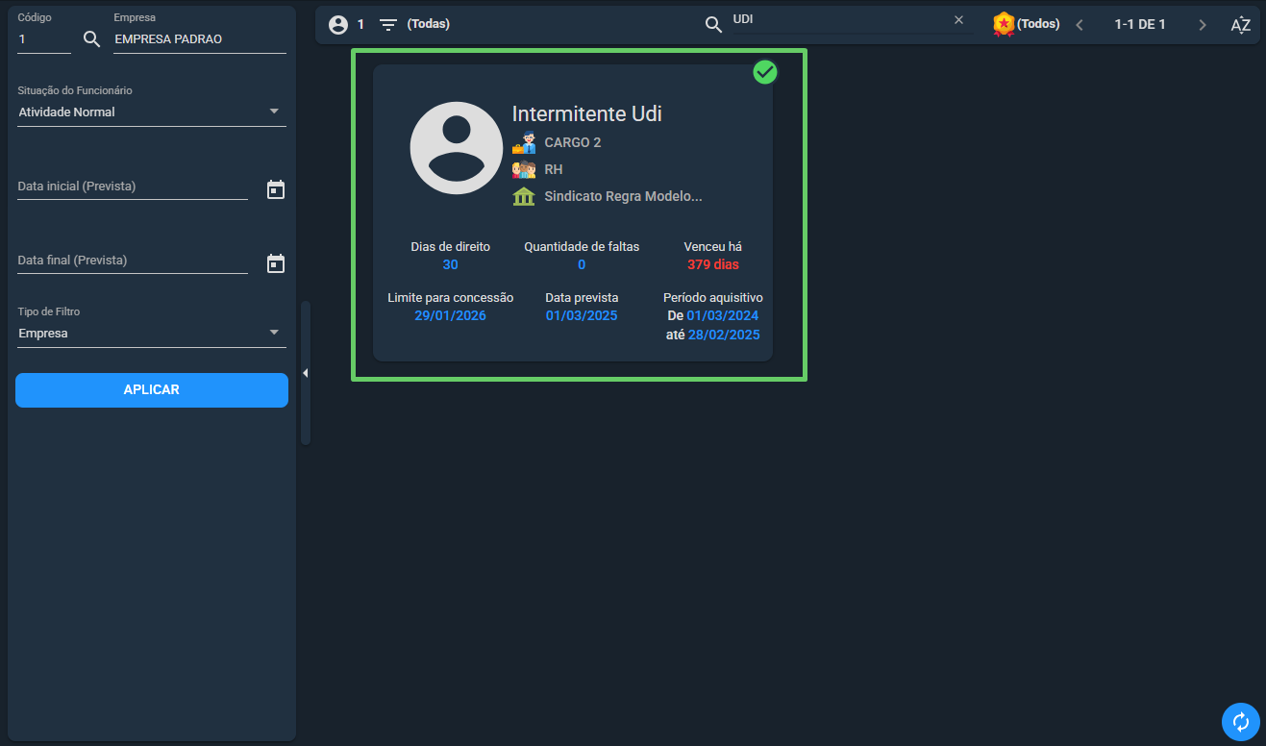Open the Data final calendar picker
Screen dimensions: 1266x746
pos(276,263)
